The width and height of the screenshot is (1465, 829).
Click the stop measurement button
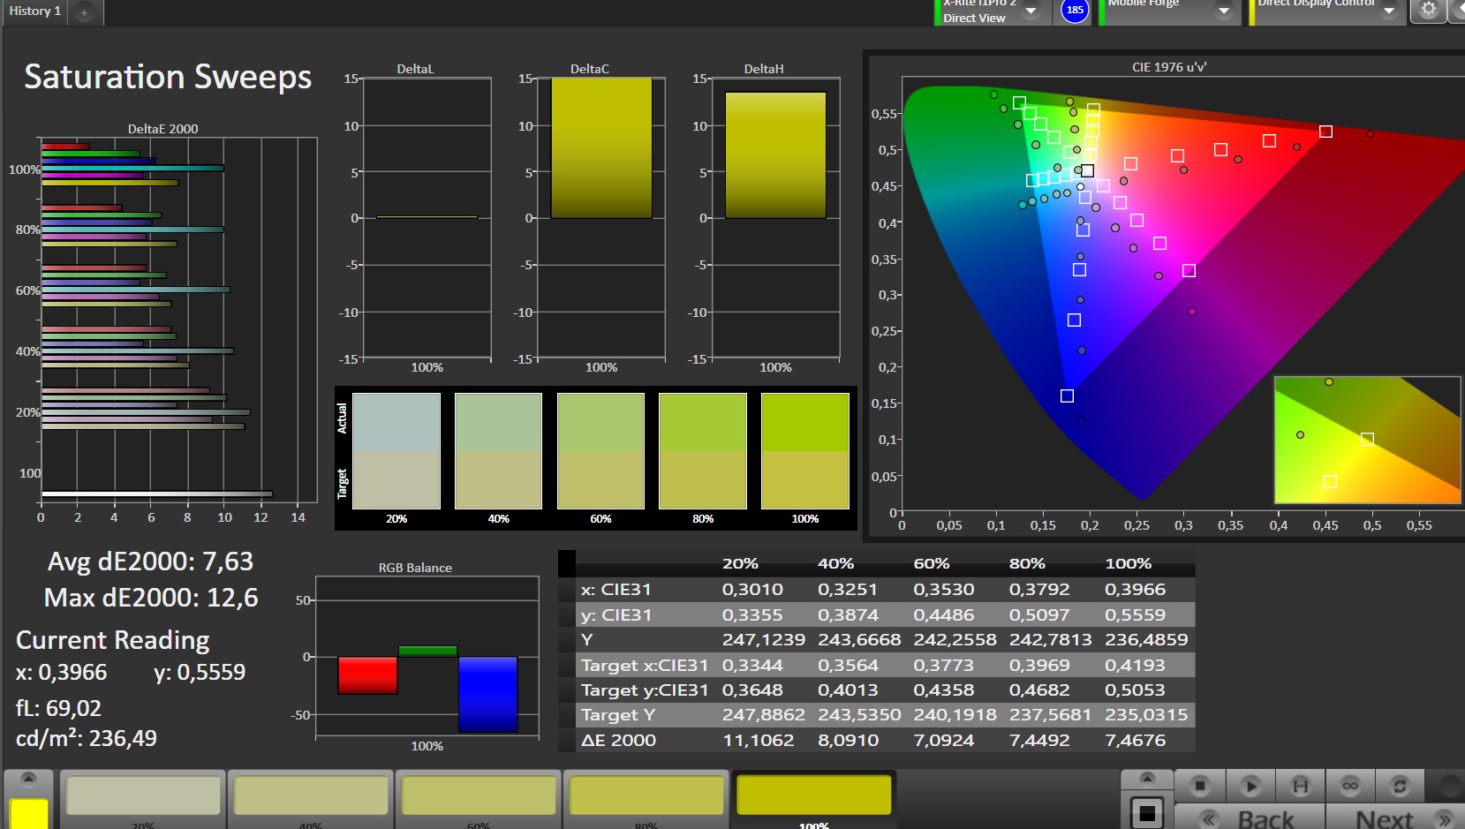tap(1199, 785)
